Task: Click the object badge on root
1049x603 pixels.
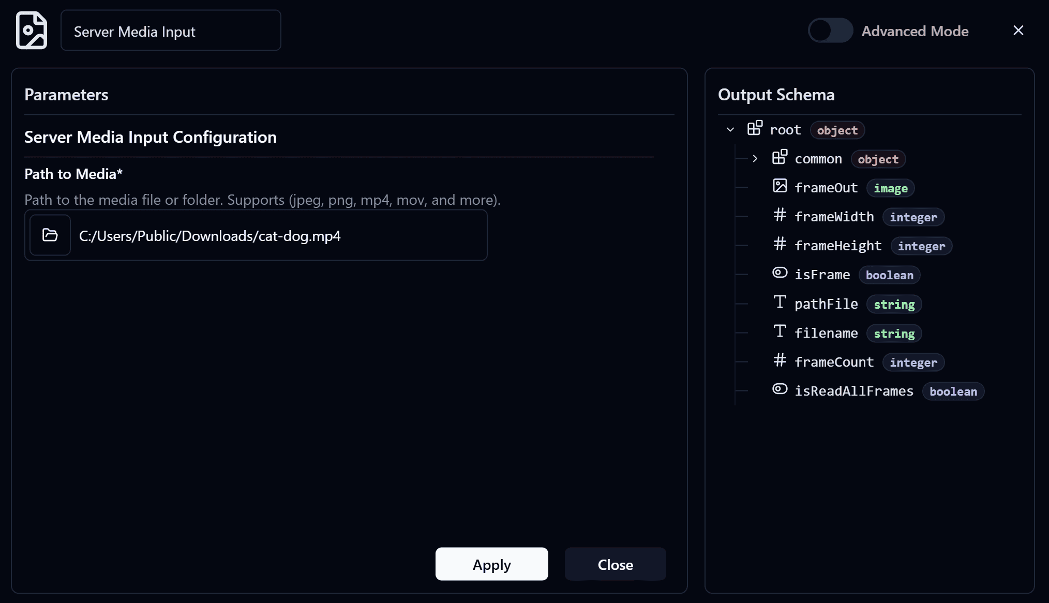Action: (x=837, y=130)
